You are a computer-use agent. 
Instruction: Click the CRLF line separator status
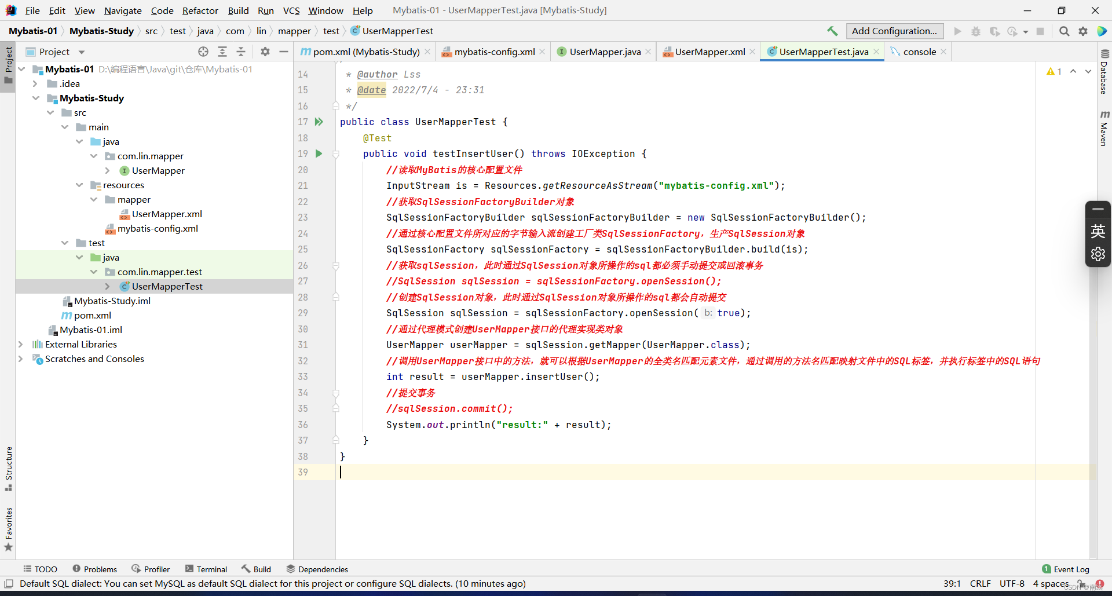click(x=981, y=583)
